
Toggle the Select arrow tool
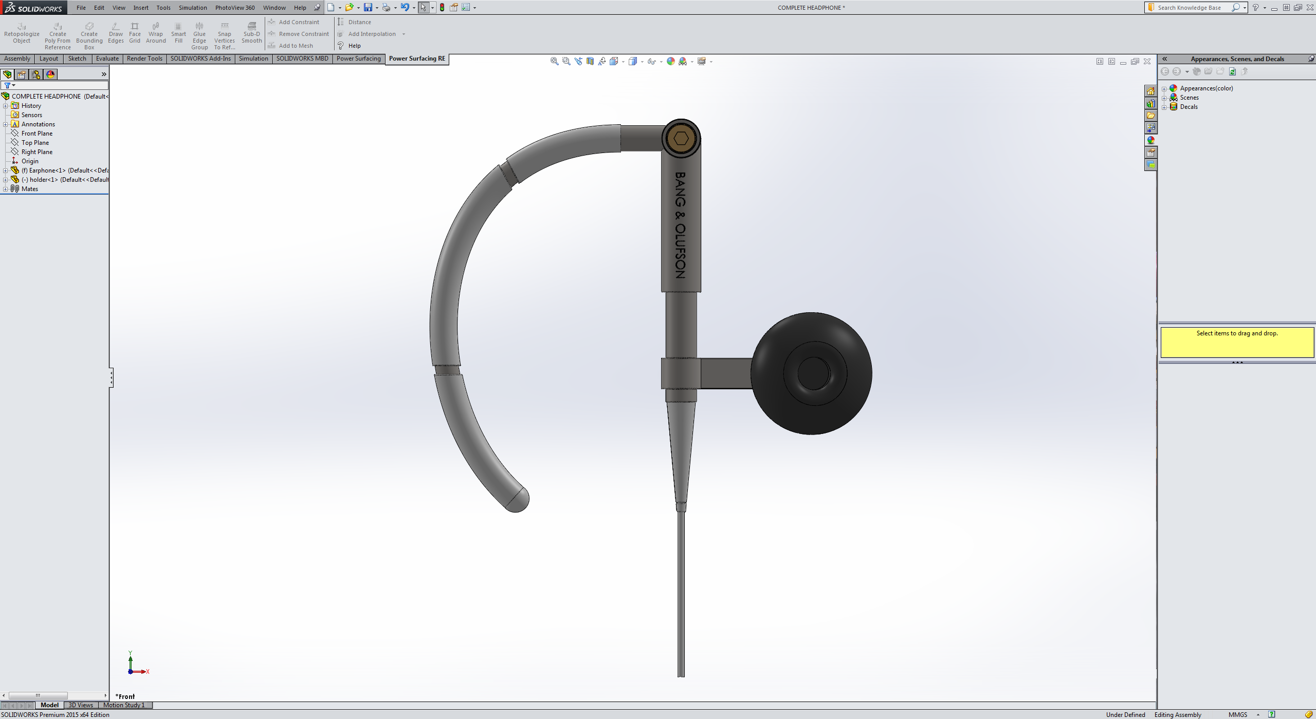click(423, 7)
